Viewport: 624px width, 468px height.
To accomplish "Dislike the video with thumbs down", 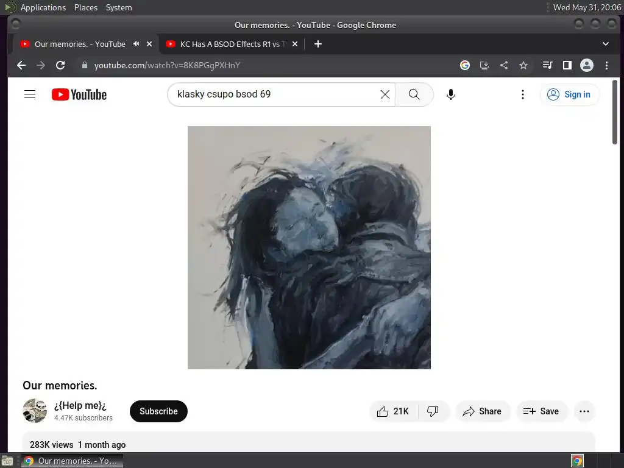I will [x=433, y=411].
